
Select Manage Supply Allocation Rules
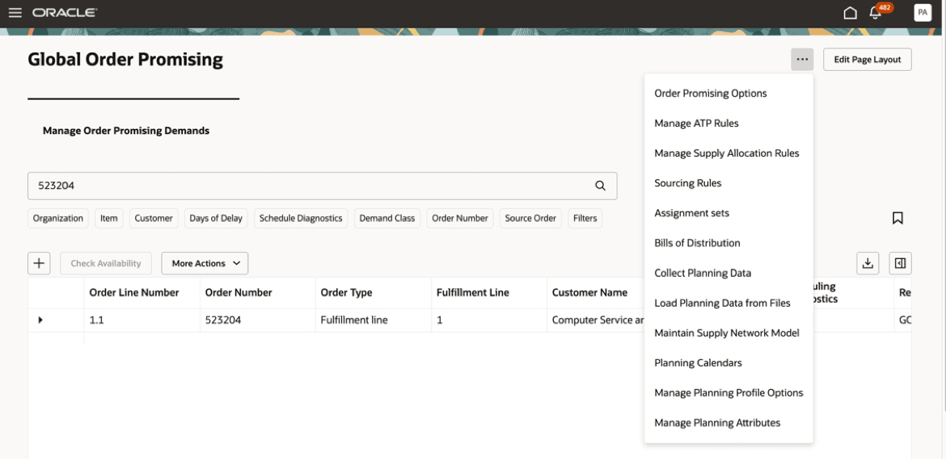[x=729, y=153]
